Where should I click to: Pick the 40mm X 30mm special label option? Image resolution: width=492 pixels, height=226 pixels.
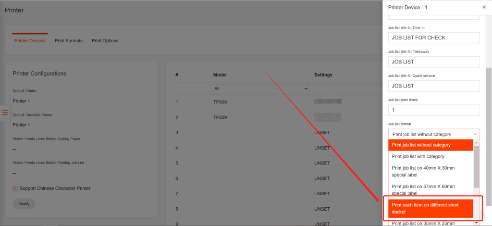[x=431, y=171]
